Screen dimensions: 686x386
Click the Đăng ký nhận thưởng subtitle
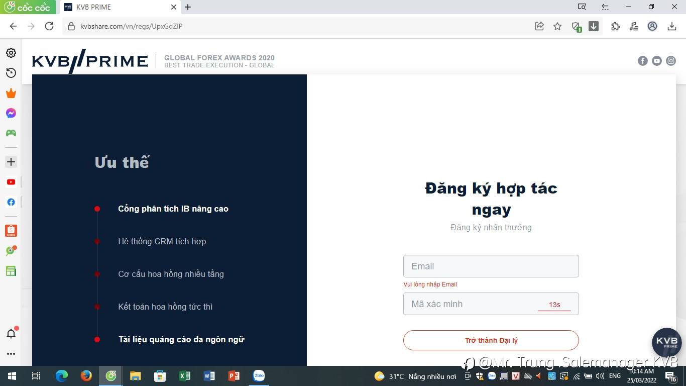[491, 227]
